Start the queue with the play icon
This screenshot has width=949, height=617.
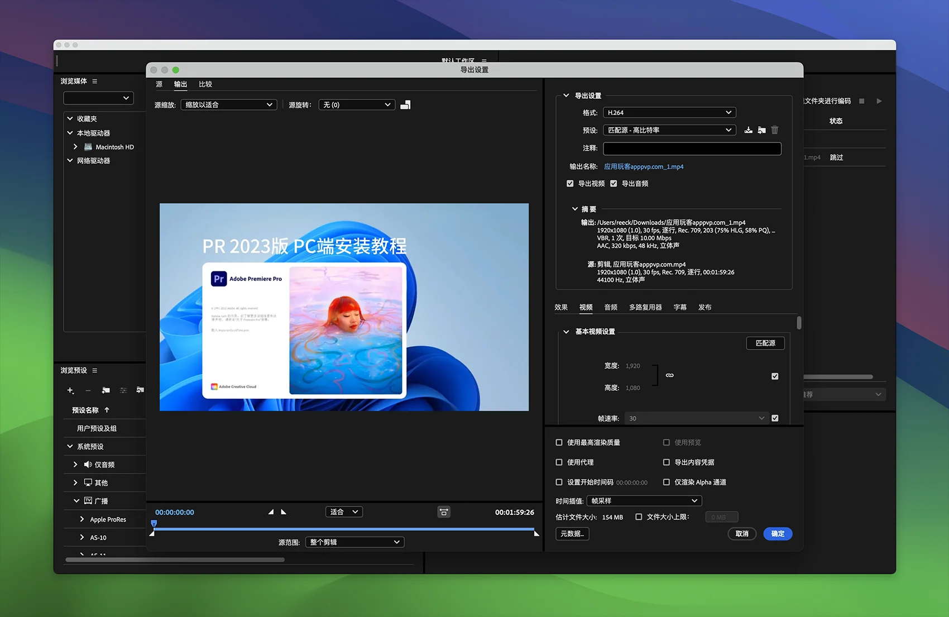point(879,101)
